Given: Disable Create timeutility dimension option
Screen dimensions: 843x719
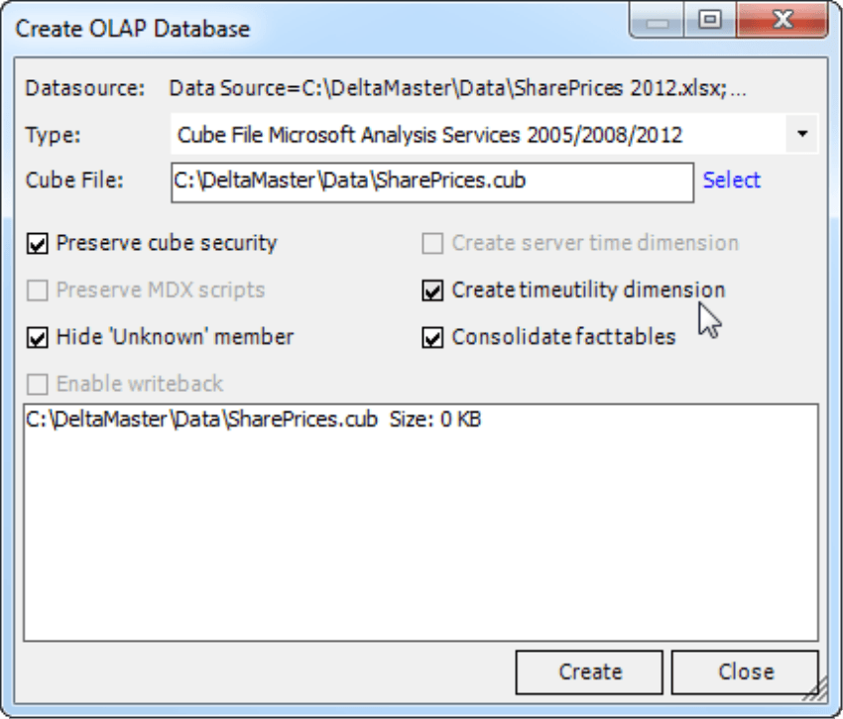Looking at the screenshot, I should (x=432, y=291).
